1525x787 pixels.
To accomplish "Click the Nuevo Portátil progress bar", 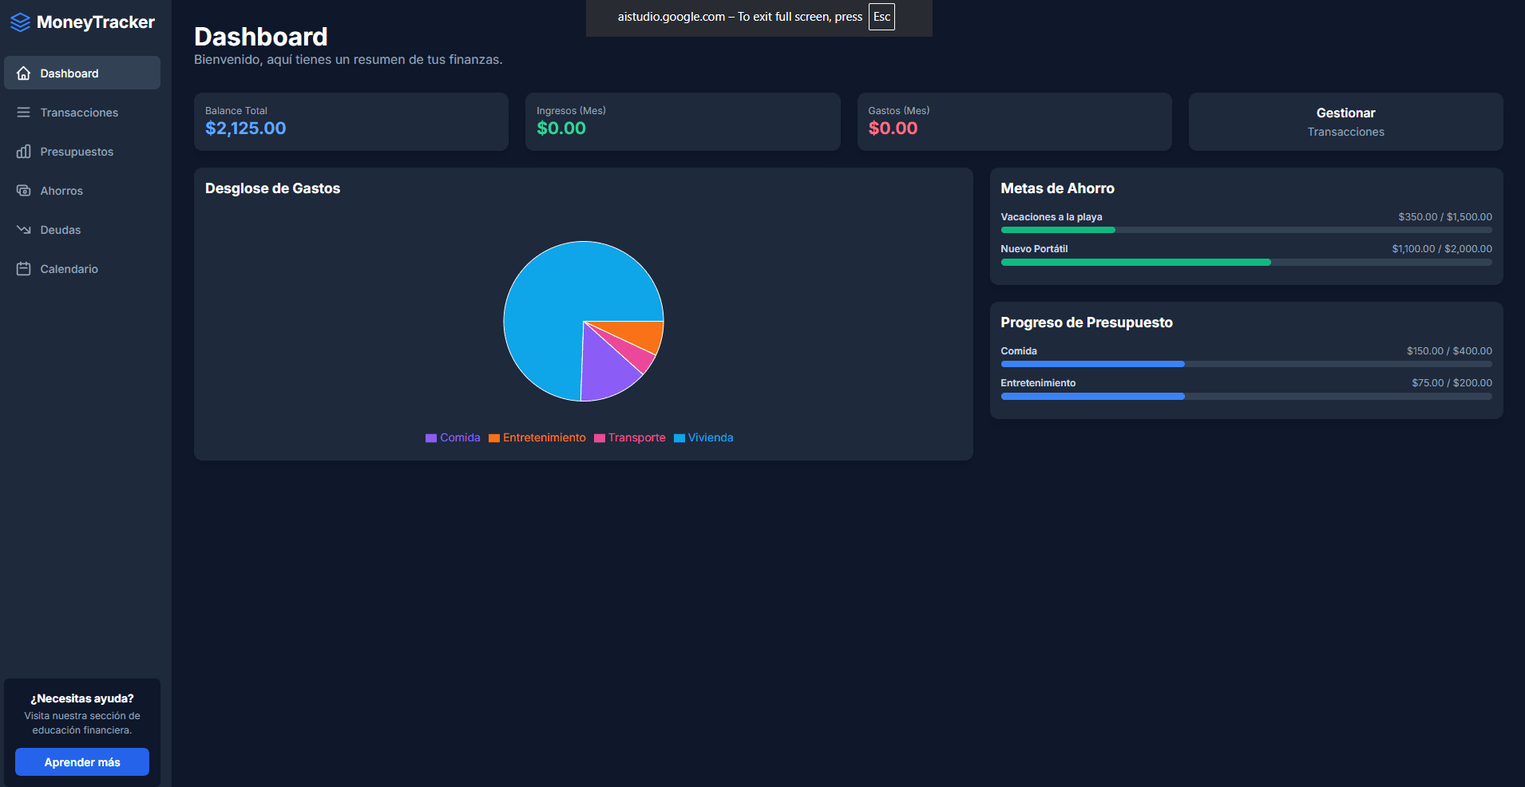I will click(x=1246, y=255).
